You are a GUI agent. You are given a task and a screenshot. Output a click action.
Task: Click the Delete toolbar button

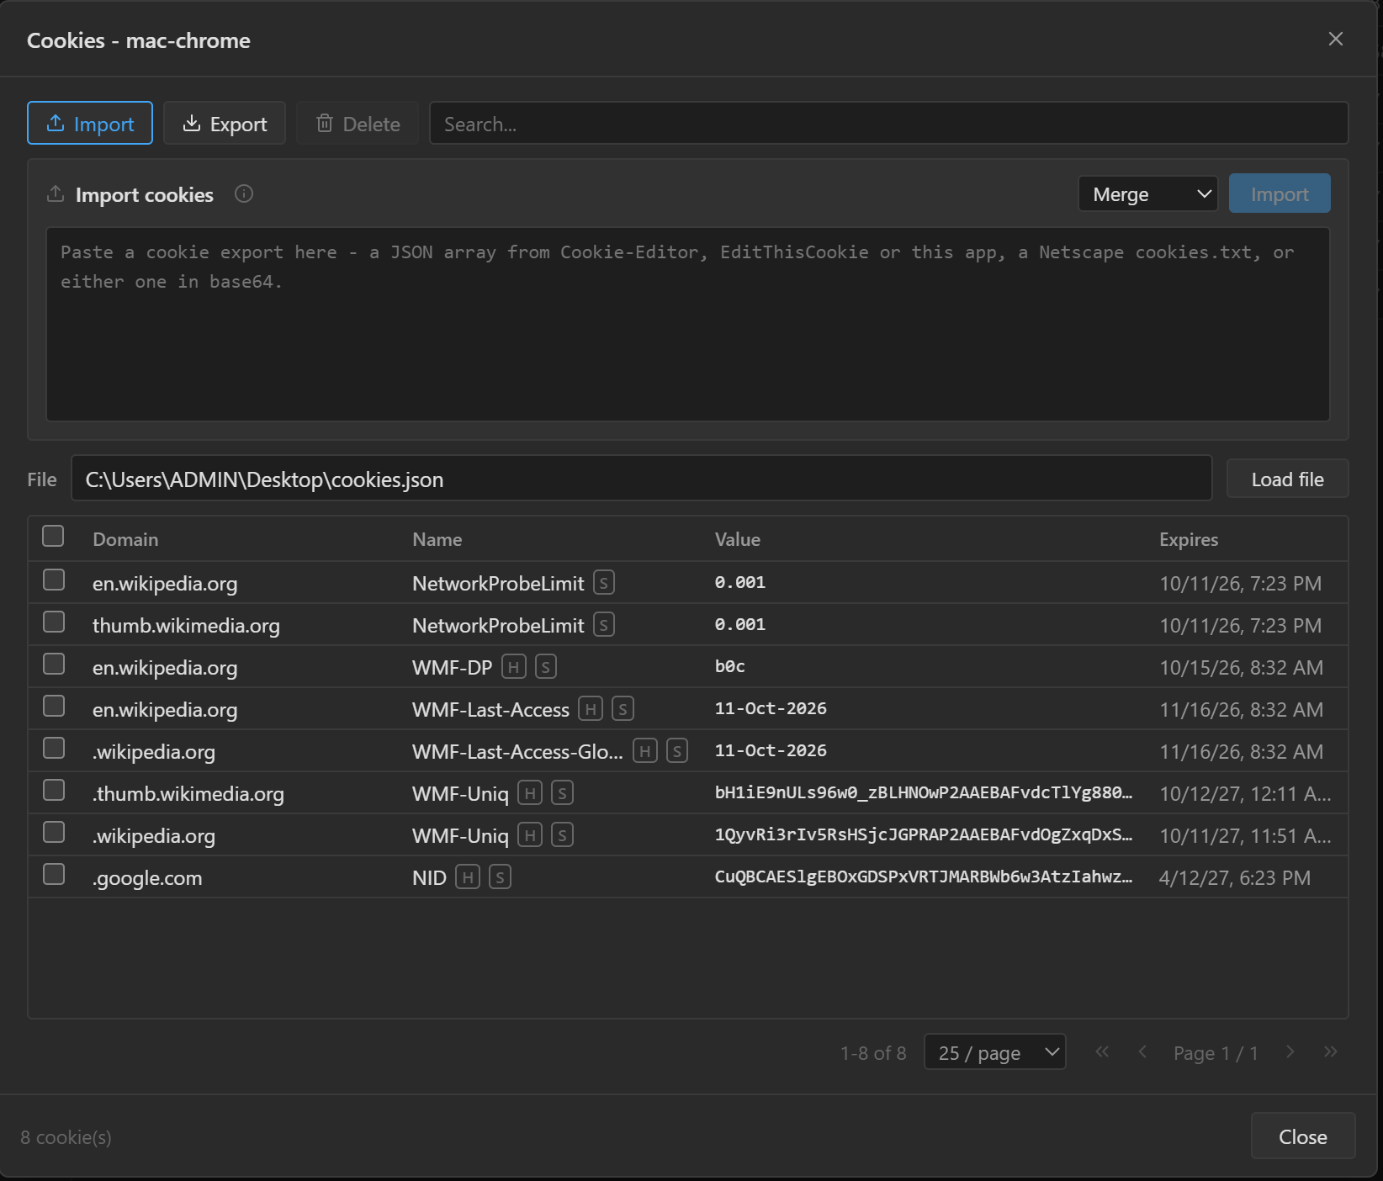pyautogui.click(x=358, y=123)
